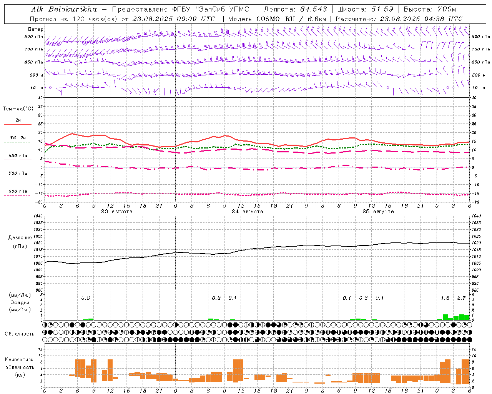Click the 500 гПа temperature legend label
492x394 pixels.
[x=18, y=191]
